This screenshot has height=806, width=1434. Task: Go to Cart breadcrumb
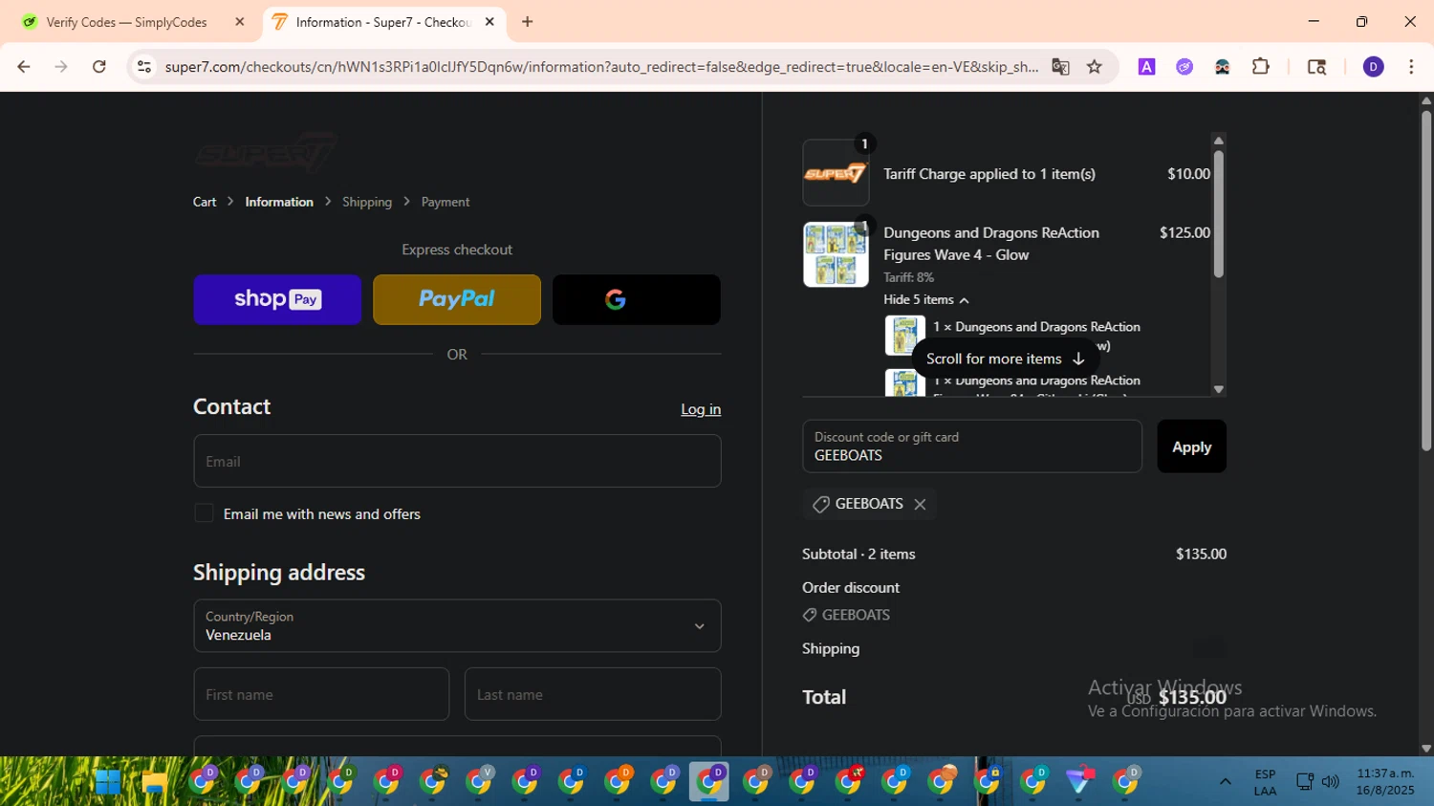click(205, 202)
